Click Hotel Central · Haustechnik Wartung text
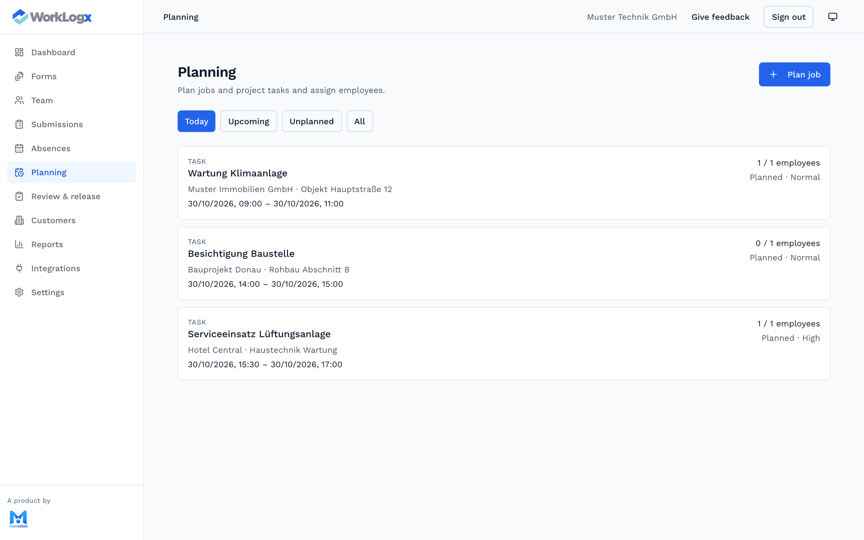 [262, 350]
